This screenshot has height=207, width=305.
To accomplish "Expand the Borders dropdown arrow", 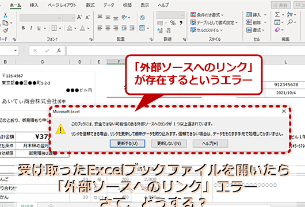I will tap(60, 28).
